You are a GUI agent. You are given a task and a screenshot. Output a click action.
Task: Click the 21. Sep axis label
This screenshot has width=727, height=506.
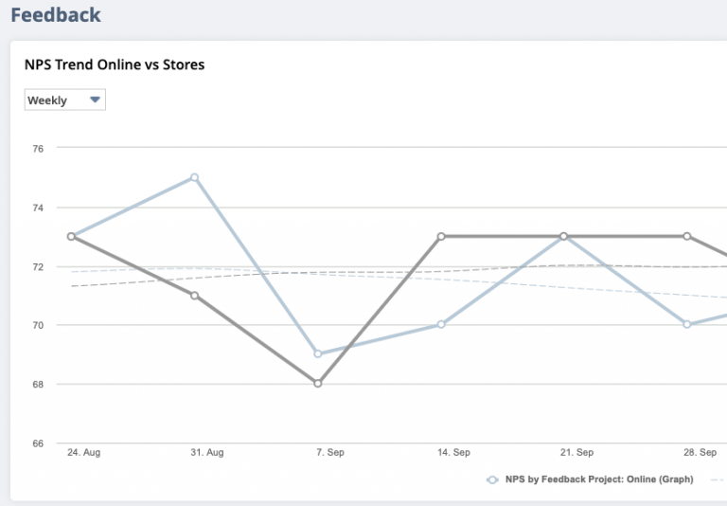(x=576, y=453)
